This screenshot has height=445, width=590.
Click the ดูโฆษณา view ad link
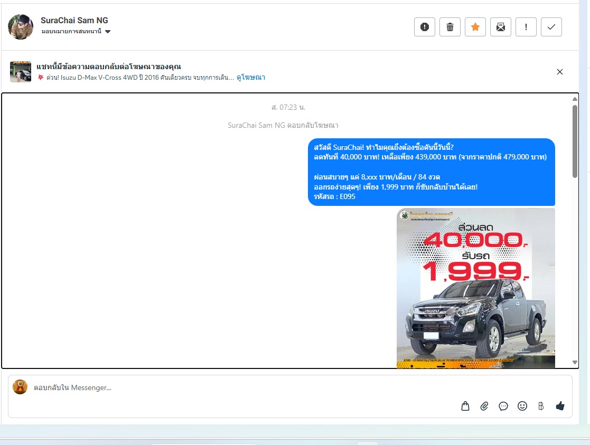click(251, 78)
